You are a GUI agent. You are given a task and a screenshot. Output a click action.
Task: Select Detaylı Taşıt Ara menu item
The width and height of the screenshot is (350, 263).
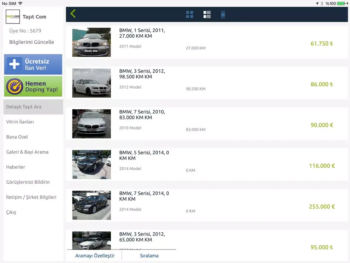pos(33,107)
